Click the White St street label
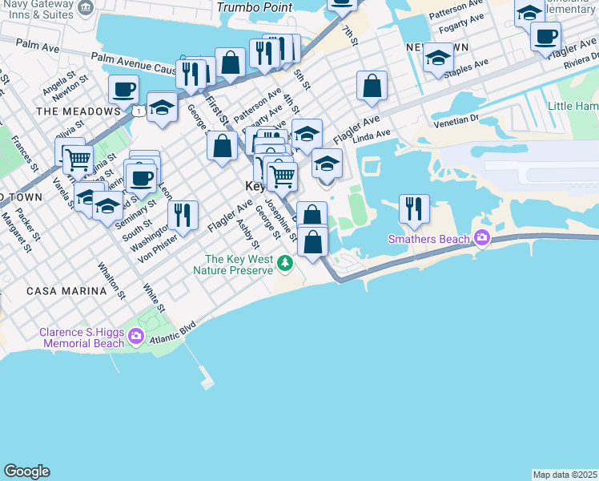Image resolution: width=599 pixels, height=481 pixels. (154, 298)
